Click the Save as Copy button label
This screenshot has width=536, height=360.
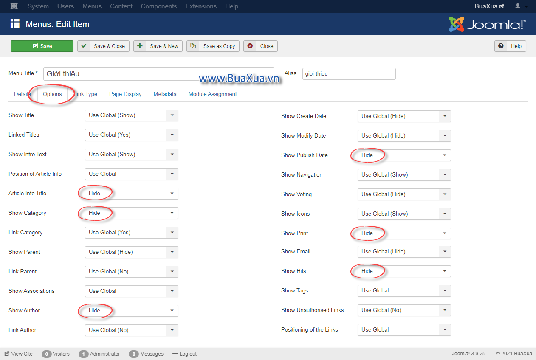point(219,46)
